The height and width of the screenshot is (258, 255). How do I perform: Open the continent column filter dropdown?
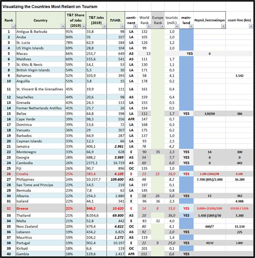pyautogui.click(x=135, y=26)
